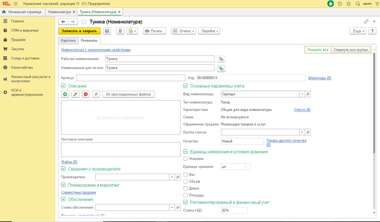Click the green add image icon
Screen dimensions: 380x222
65,94
